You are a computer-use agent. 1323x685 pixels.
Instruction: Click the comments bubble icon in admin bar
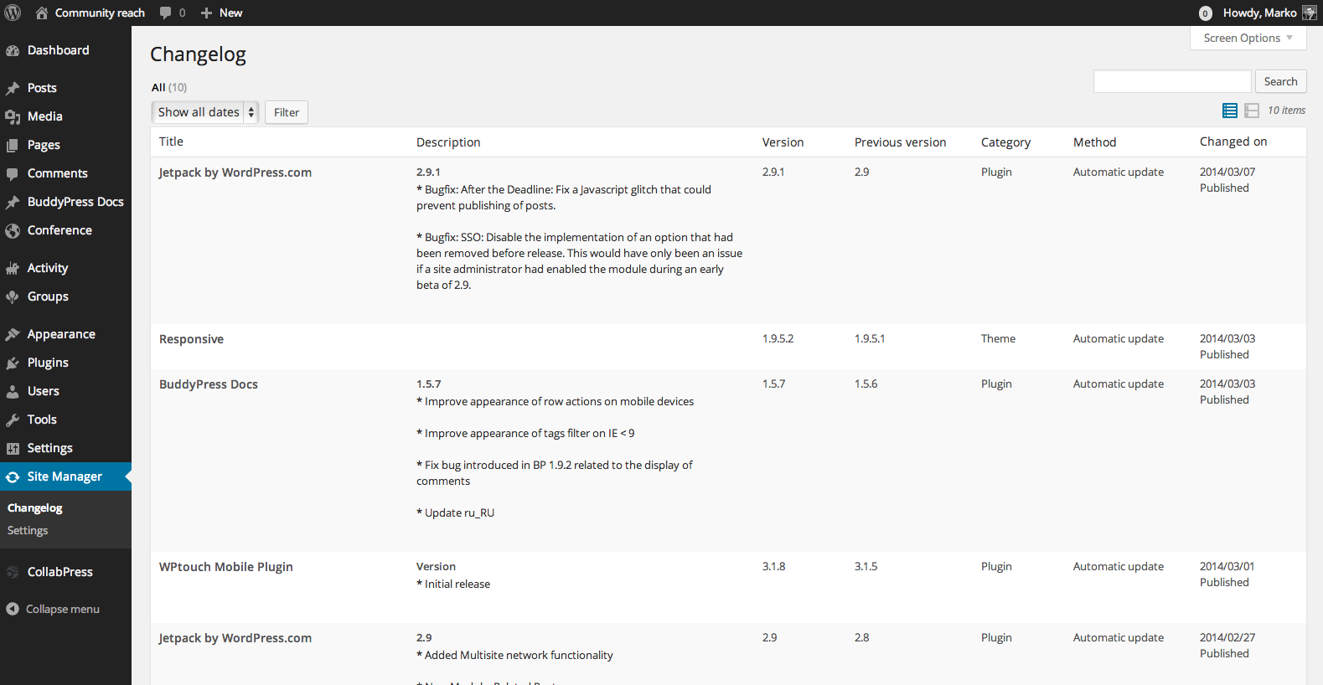166,13
